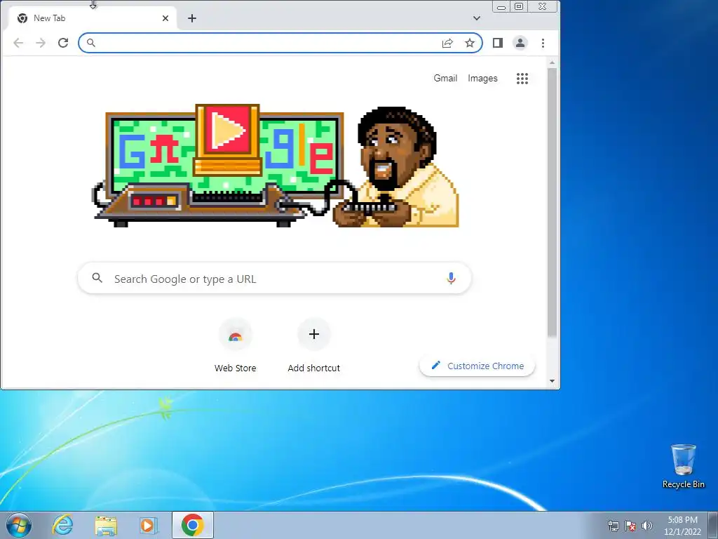
Task: Toggle the Chrome side panel
Action: (x=498, y=43)
